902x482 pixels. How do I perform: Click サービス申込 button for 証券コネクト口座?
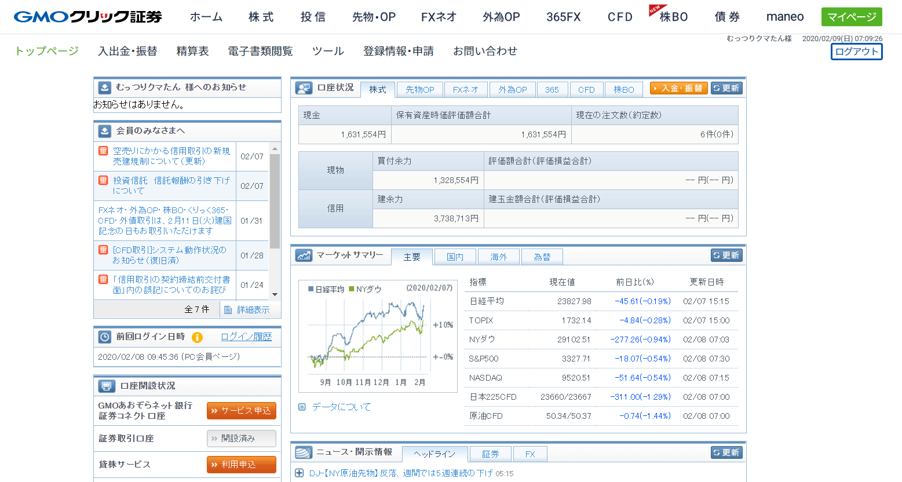point(242,411)
